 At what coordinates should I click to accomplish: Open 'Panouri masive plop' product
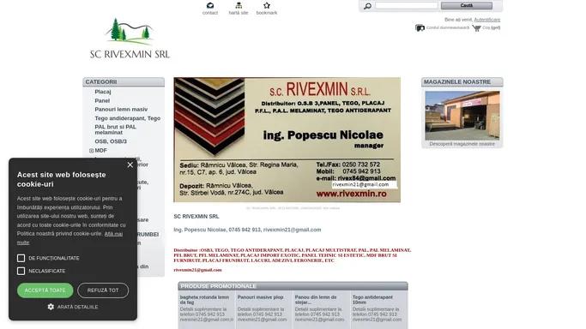[261, 297]
